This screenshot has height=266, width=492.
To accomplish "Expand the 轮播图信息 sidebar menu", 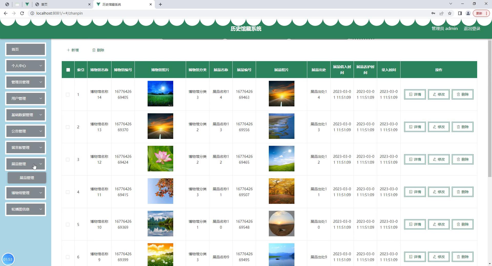I will click(26, 209).
